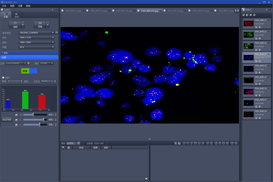Screen dimensions: 273x182
Task: Toggle the UV channel checkbox
Action: 16,115
